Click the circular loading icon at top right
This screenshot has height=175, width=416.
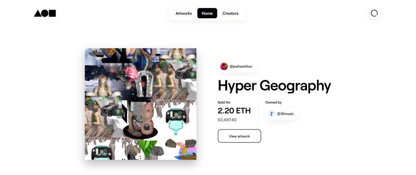pyautogui.click(x=374, y=13)
